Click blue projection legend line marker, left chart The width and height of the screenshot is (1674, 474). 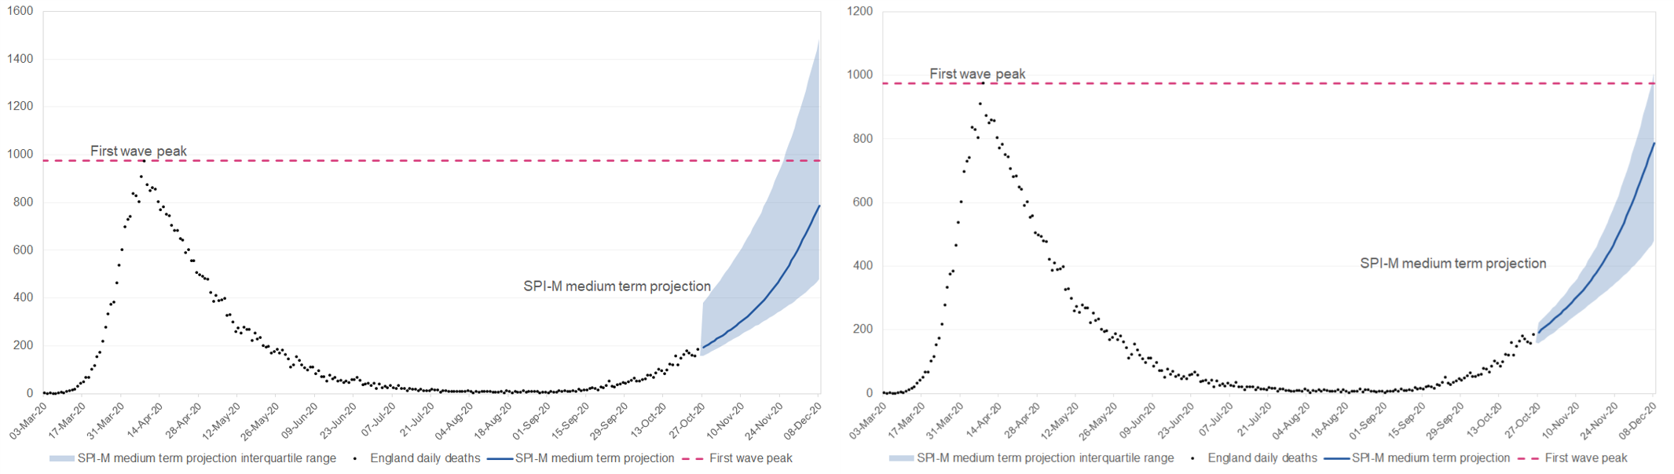[x=500, y=458]
